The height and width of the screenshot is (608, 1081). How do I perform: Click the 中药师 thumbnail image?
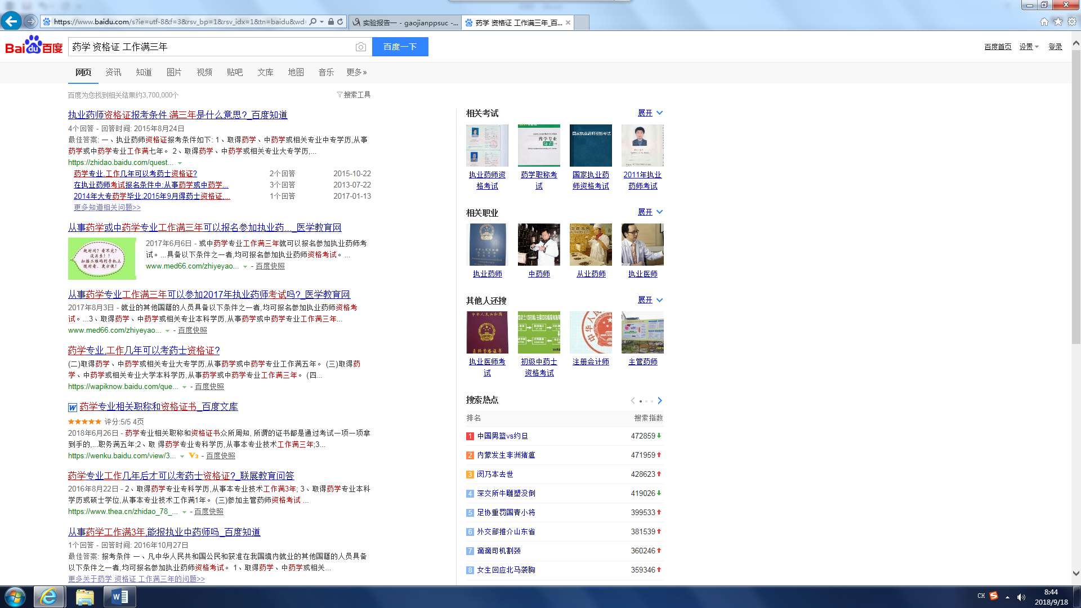539,244
